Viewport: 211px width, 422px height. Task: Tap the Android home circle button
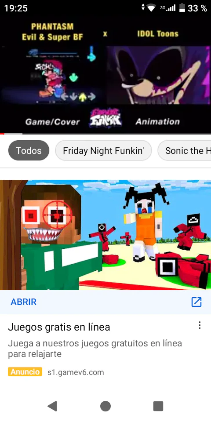pyautogui.click(x=105, y=406)
